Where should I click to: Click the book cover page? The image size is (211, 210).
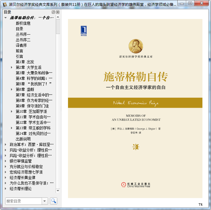(135, 108)
